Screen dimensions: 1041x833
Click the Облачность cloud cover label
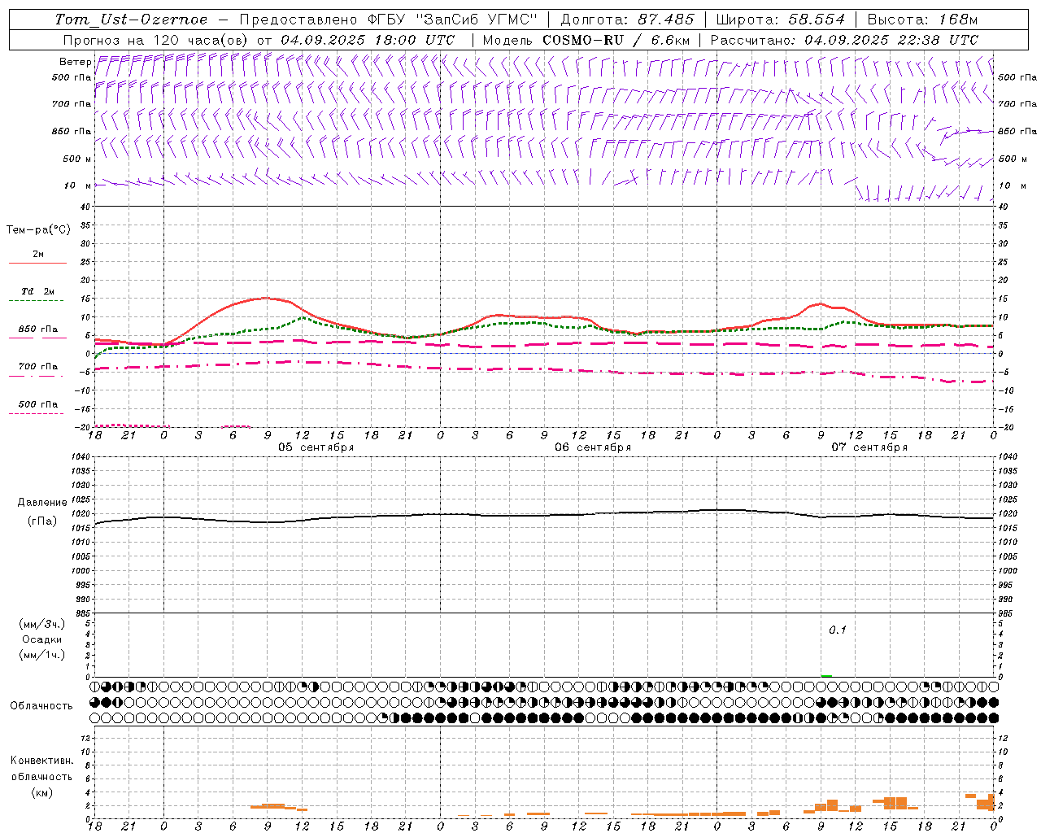pyautogui.click(x=41, y=706)
